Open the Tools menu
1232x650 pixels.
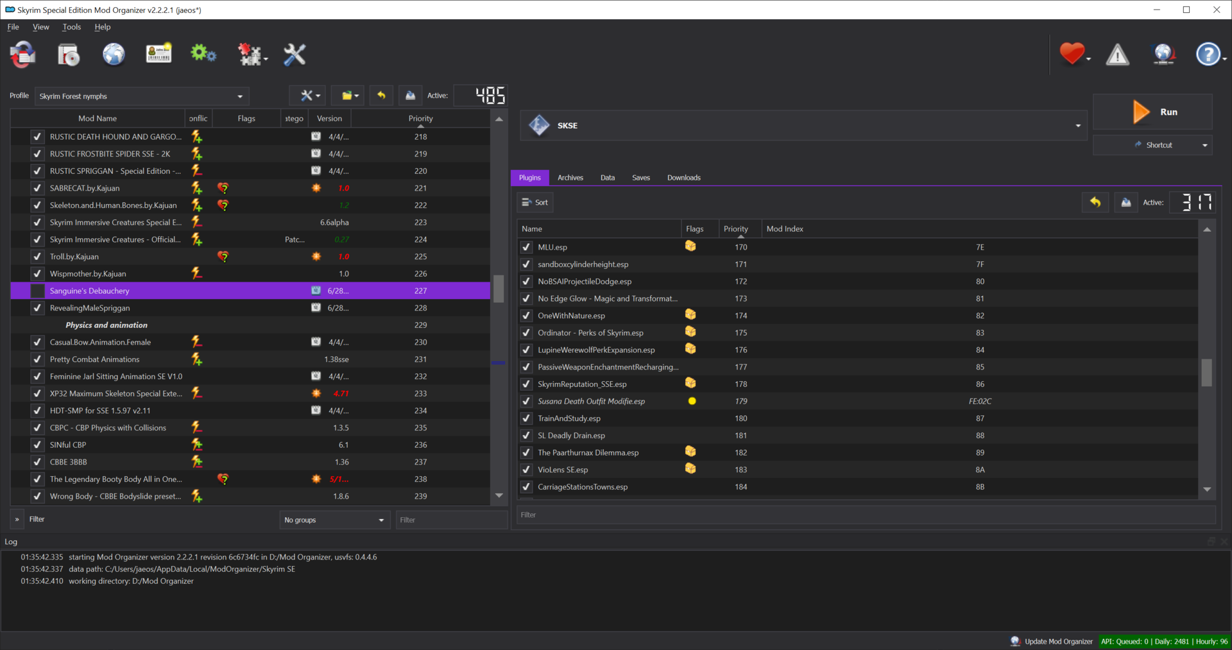point(71,27)
